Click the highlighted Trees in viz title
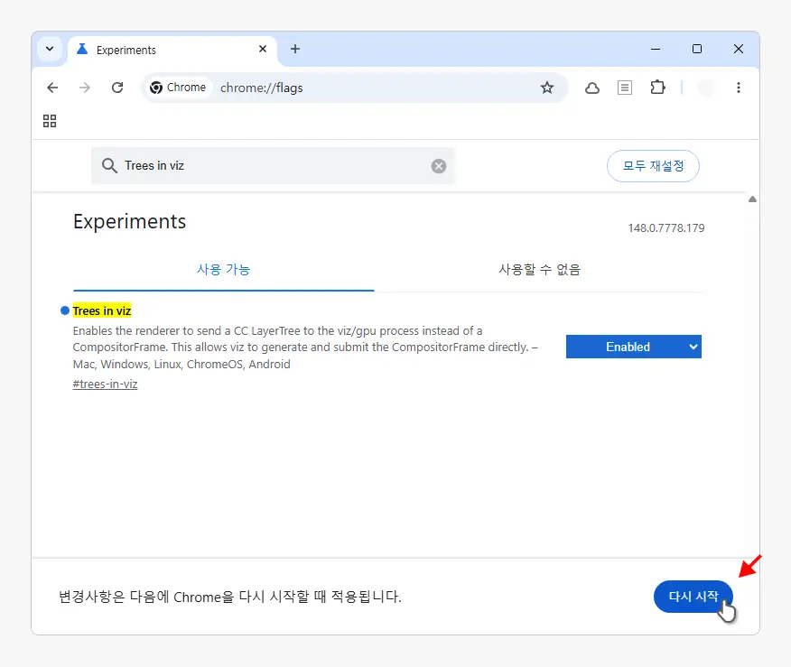Image resolution: width=791 pixels, height=667 pixels. (102, 311)
